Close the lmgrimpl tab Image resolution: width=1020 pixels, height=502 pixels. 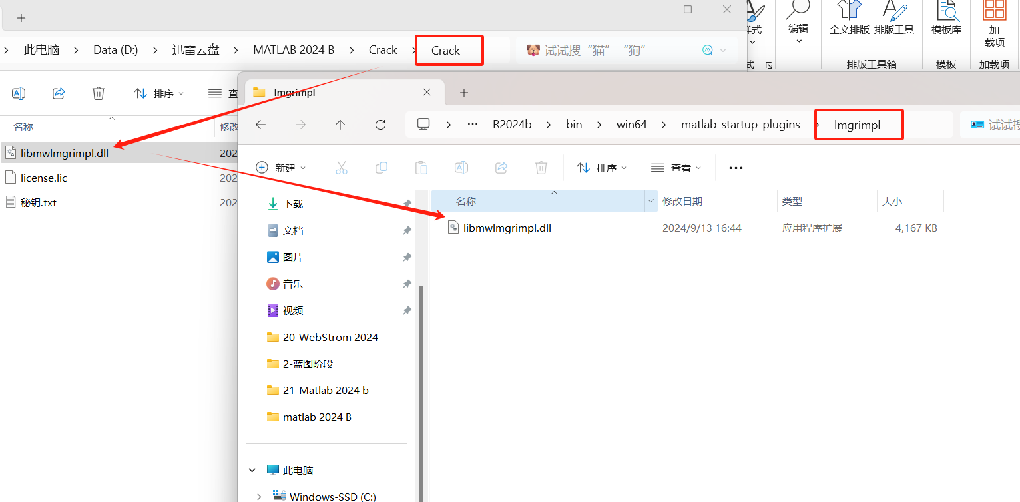427,92
